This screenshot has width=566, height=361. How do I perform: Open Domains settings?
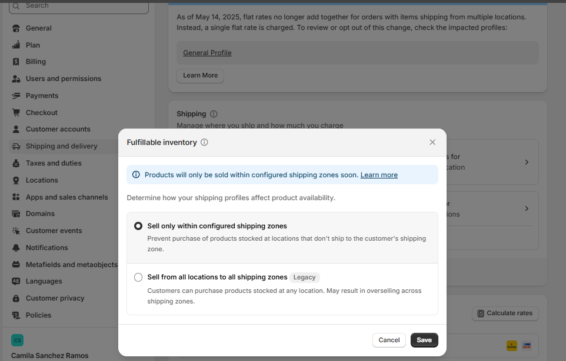pyautogui.click(x=40, y=214)
